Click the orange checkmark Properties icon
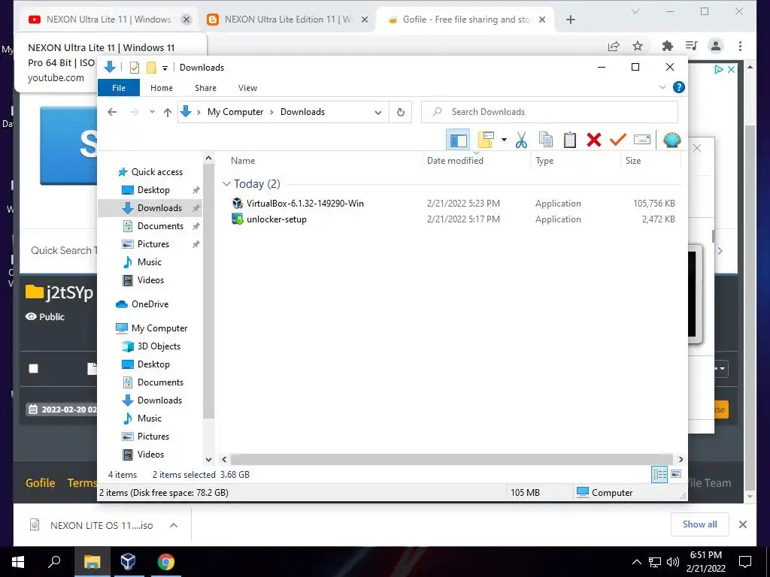Image resolution: width=770 pixels, height=577 pixels. pyautogui.click(x=618, y=140)
